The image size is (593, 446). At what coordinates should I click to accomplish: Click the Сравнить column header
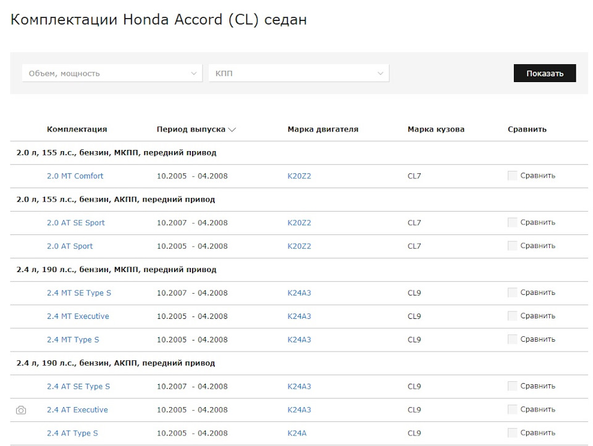pos(527,129)
